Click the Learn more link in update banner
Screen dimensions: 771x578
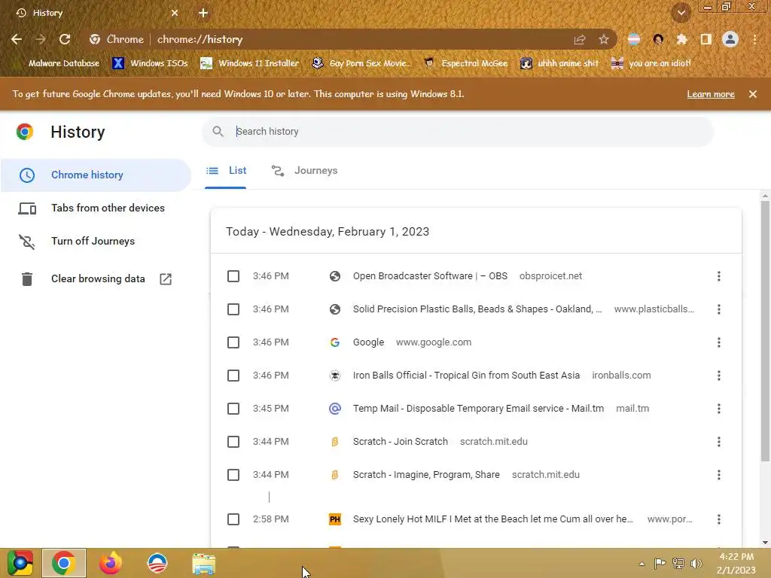point(711,94)
